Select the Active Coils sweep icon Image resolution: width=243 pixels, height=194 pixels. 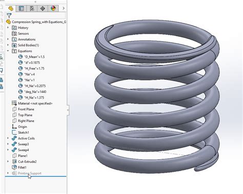click(14, 138)
